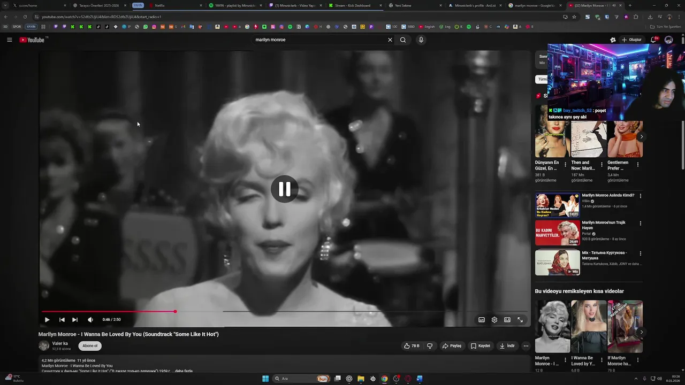Open remix short If Marilyn Monroe ha...
685x385 pixels.
click(x=625, y=326)
